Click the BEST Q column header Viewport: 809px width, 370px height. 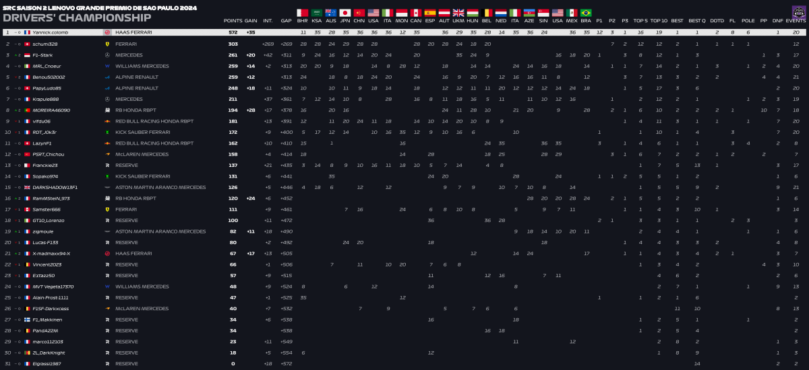coord(697,21)
